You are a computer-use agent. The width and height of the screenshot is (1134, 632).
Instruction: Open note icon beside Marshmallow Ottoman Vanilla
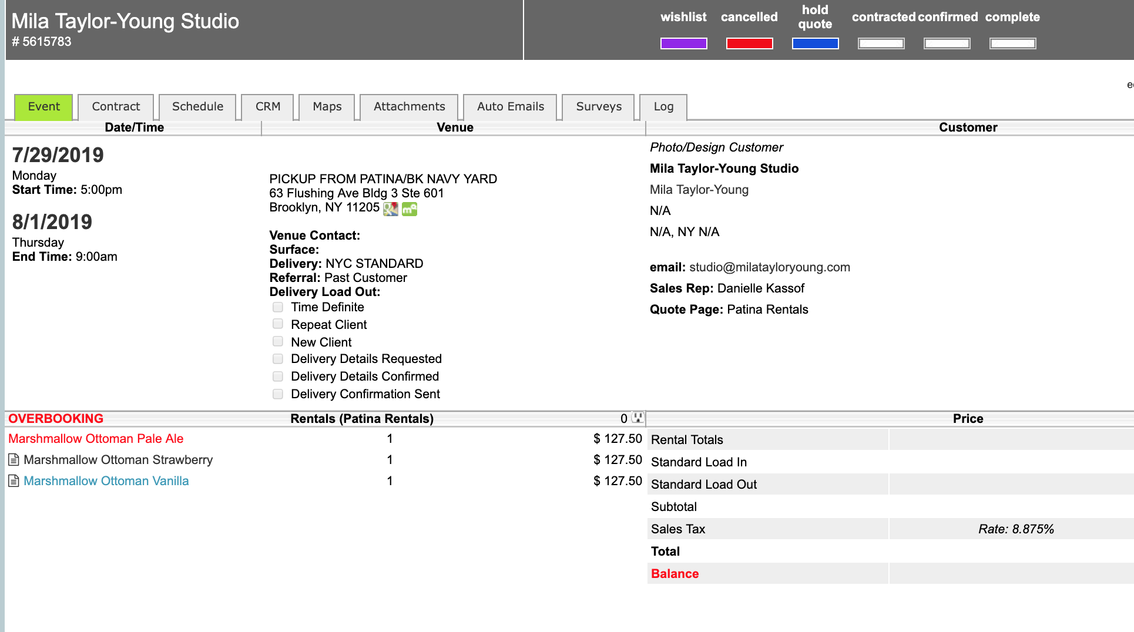click(14, 481)
